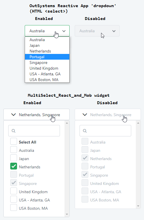Click chevron arrow of disabled Australia dropdown
Viewport: 144px width, 220px height.
[x=114, y=31]
